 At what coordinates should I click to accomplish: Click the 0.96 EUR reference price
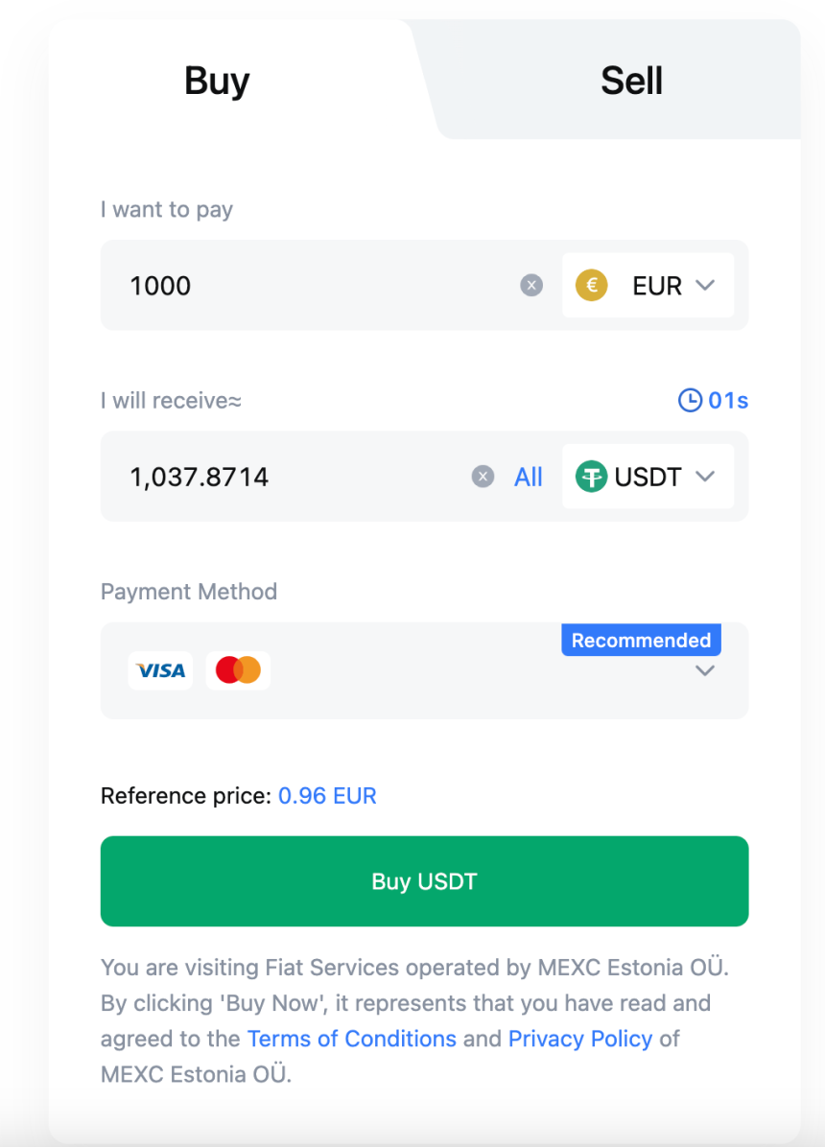click(x=327, y=796)
